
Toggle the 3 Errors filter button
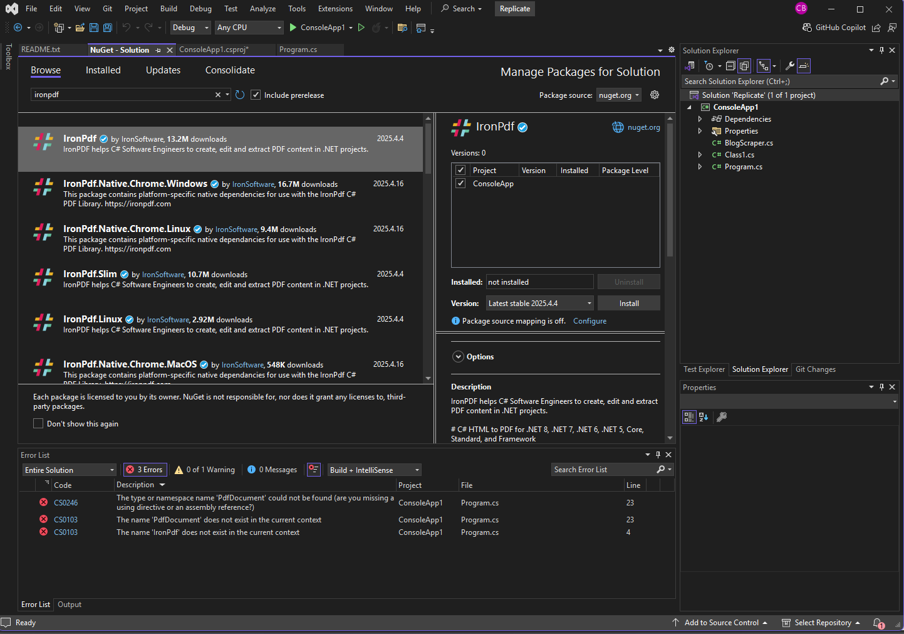pos(145,470)
